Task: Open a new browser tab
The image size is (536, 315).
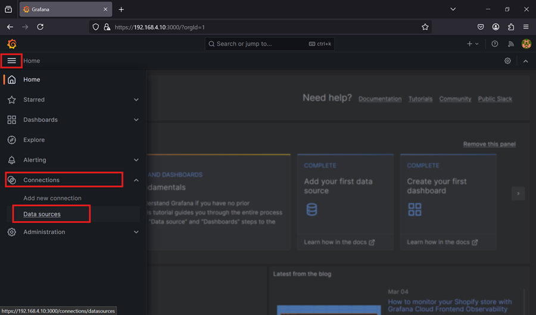Action: pos(121,10)
